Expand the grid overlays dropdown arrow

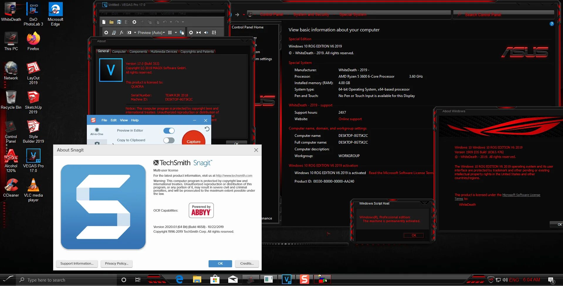click(x=176, y=33)
